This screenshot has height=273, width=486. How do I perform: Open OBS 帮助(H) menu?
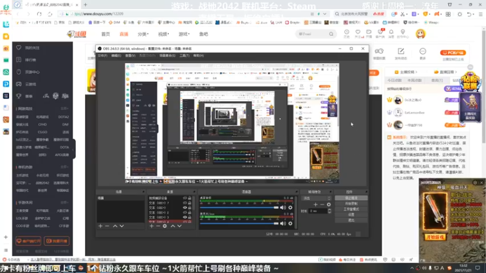tap(199, 56)
